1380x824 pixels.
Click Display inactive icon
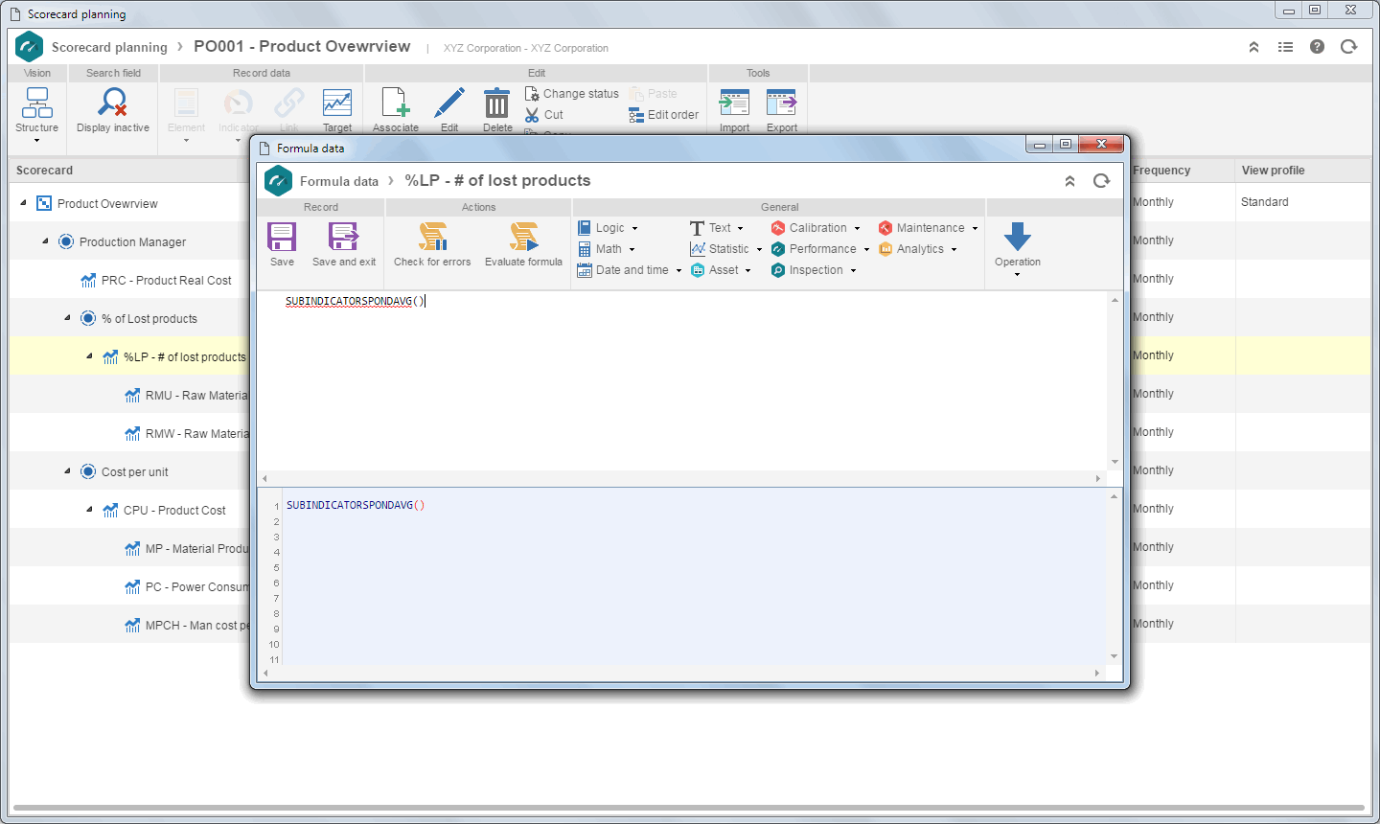(113, 103)
